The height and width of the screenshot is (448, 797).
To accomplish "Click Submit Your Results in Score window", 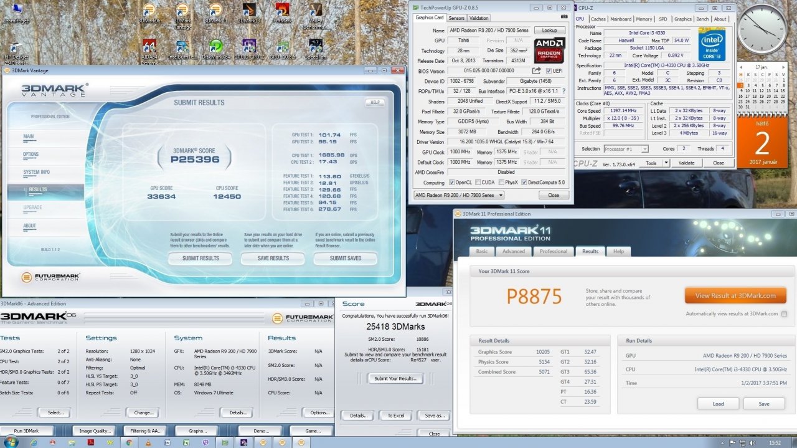I will coord(395,378).
